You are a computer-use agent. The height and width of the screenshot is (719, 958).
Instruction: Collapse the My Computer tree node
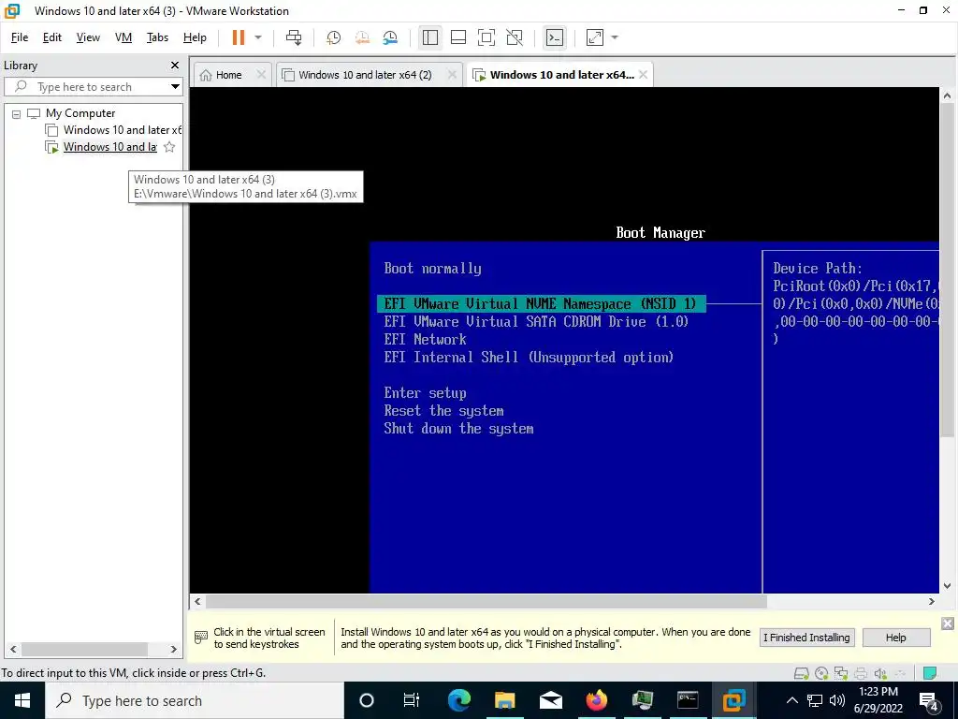point(17,113)
